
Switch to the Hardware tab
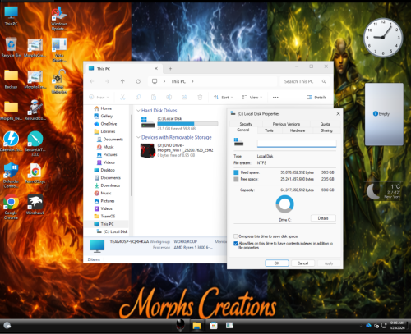pyautogui.click(x=298, y=130)
